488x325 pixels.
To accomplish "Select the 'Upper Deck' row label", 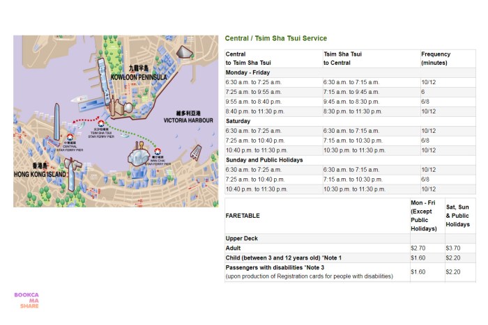I will (241, 238).
